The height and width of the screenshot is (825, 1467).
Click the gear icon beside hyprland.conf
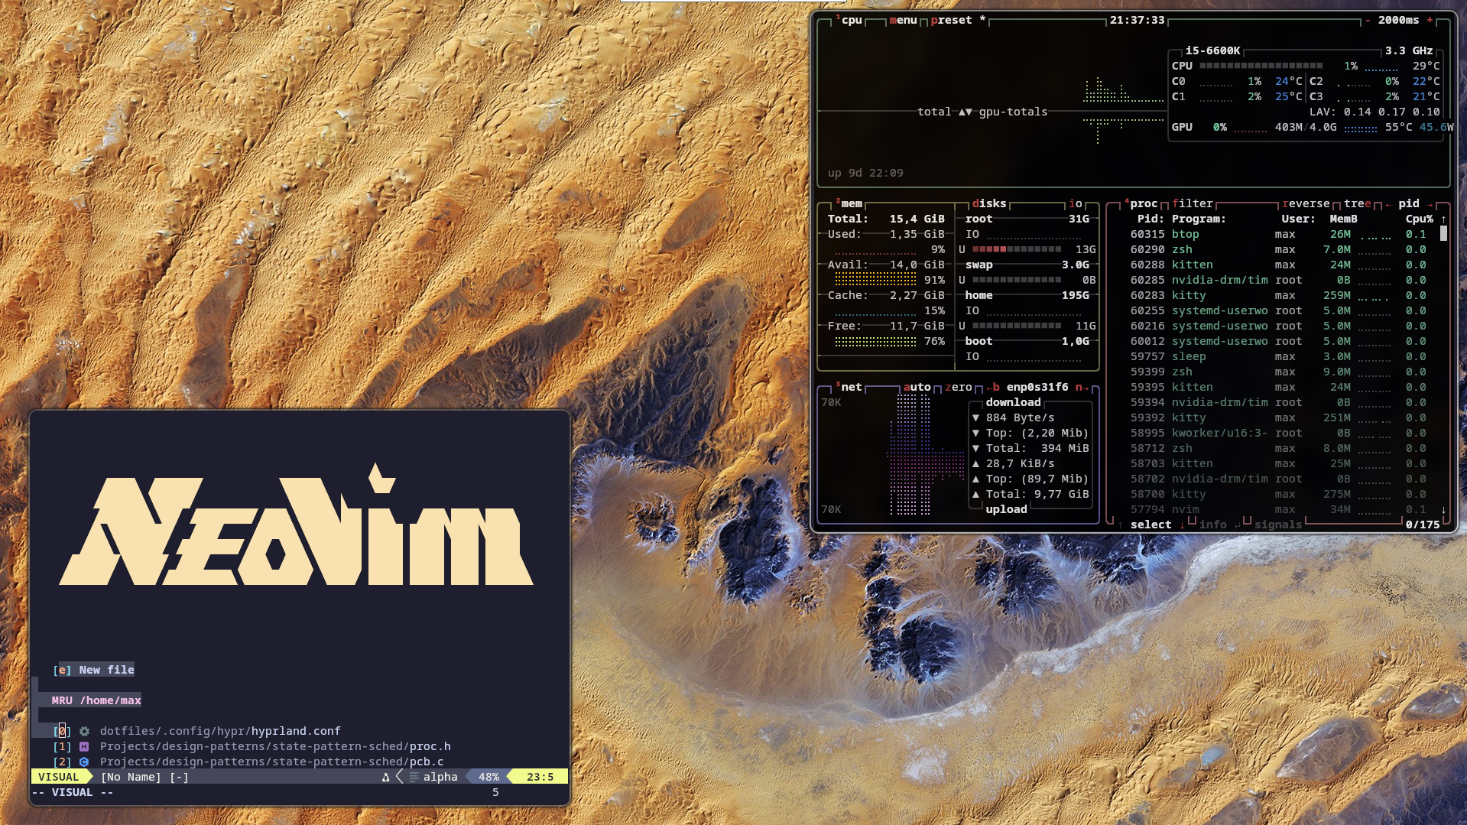tap(84, 732)
